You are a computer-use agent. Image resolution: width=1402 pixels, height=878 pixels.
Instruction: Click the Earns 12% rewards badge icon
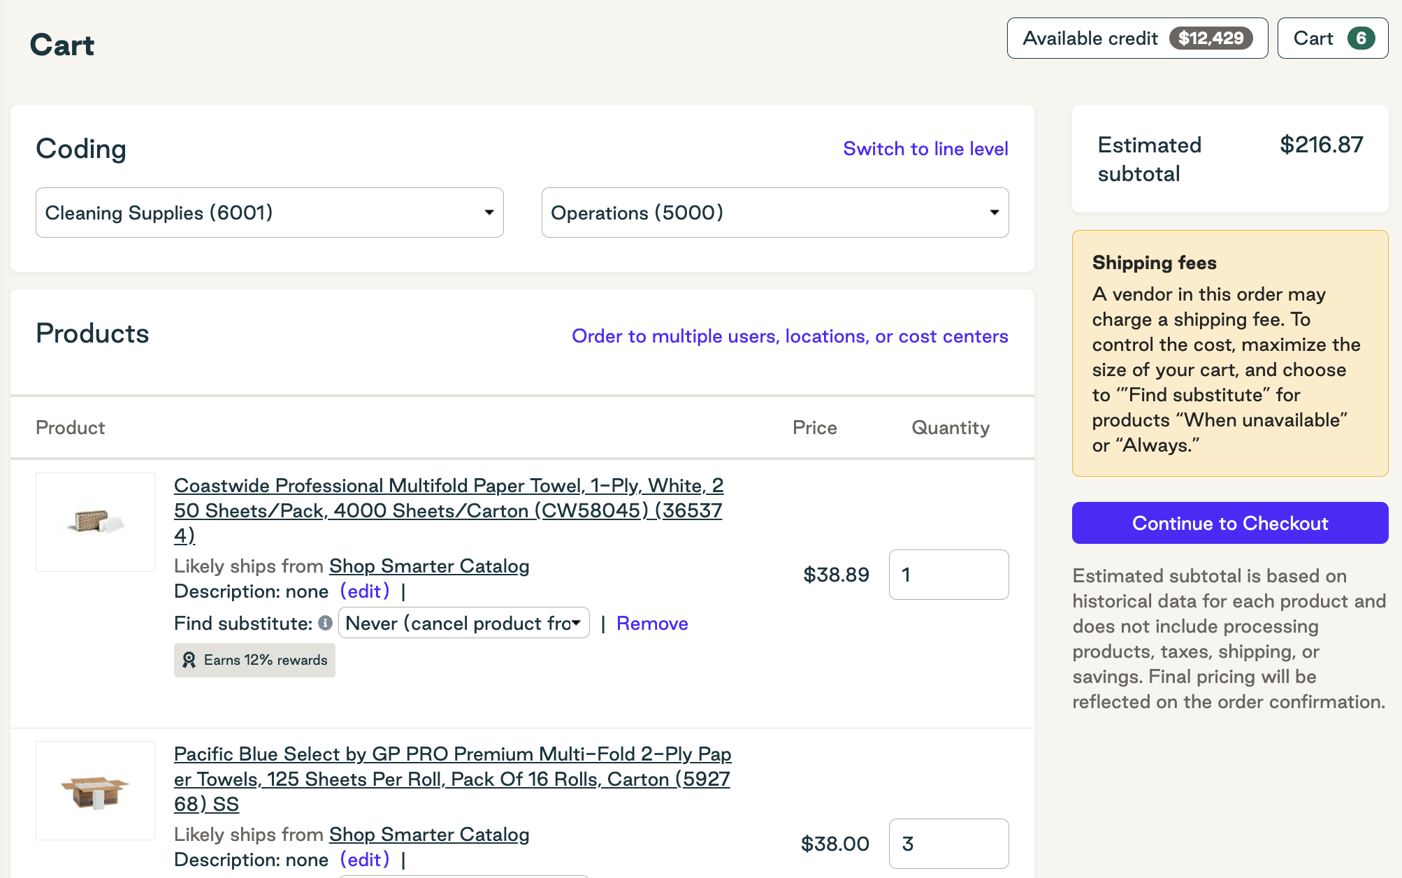coord(189,659)
